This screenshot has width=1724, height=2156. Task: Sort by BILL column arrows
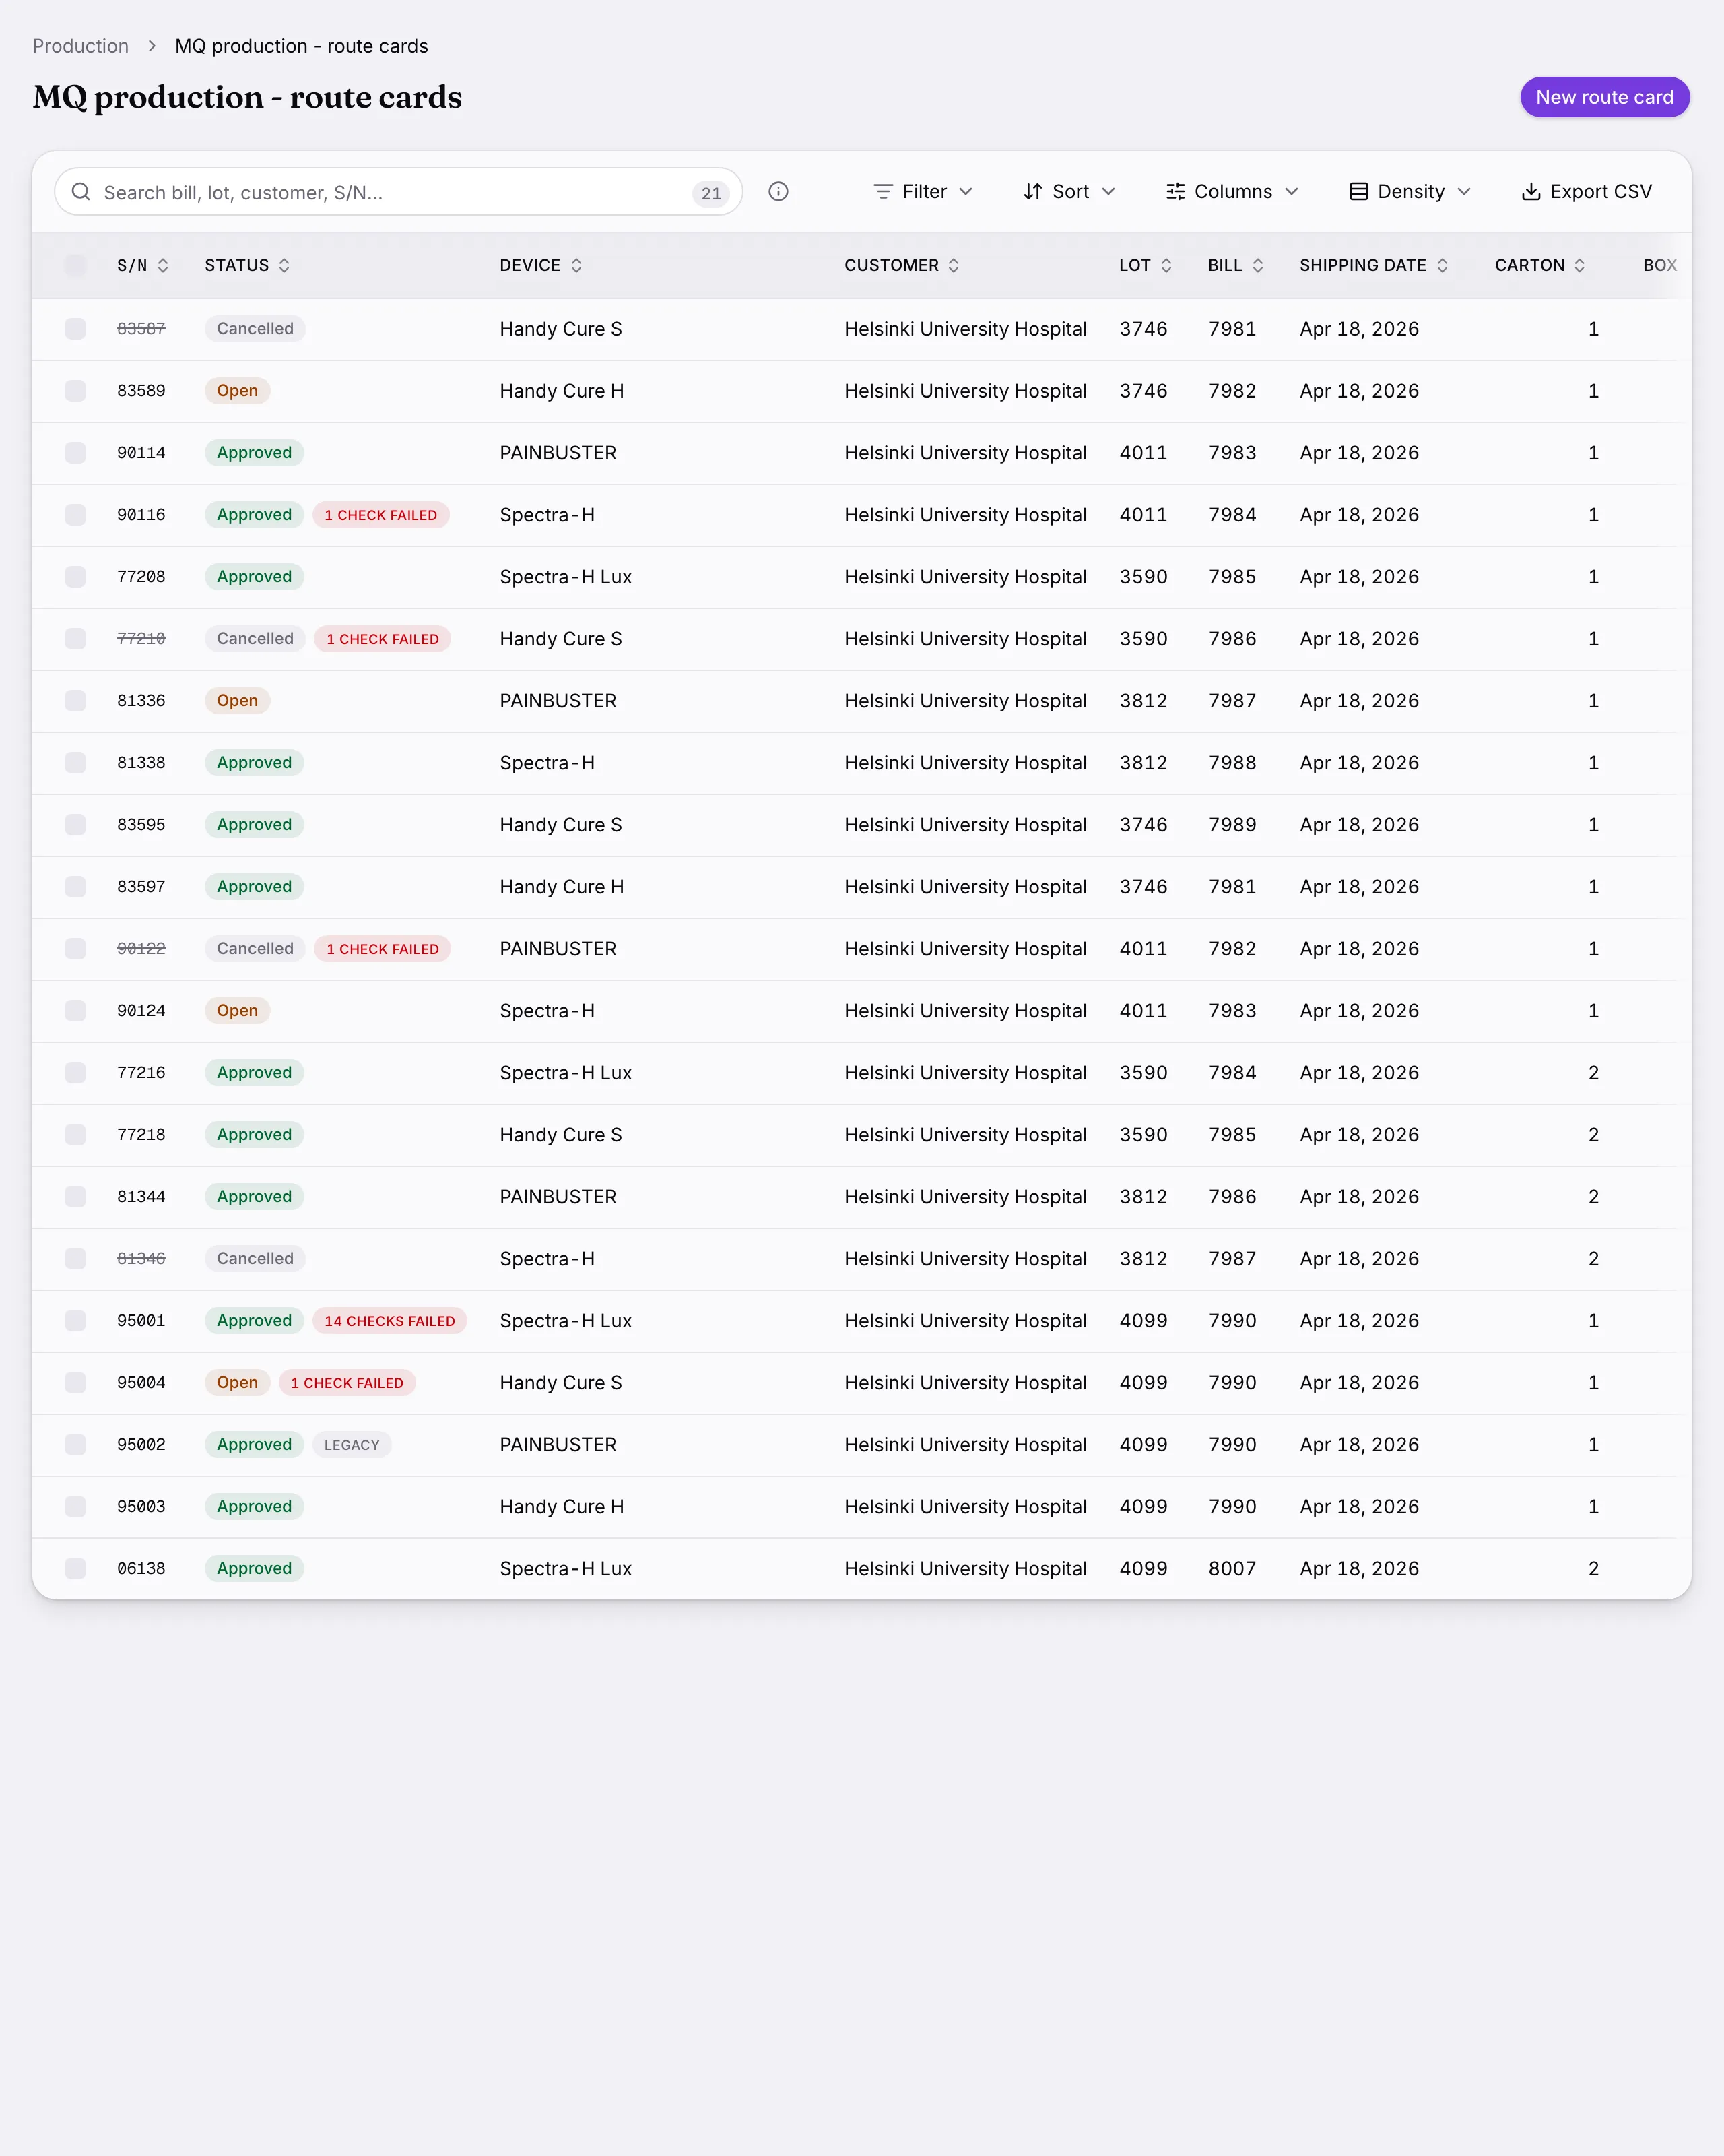pos(1258,265)
